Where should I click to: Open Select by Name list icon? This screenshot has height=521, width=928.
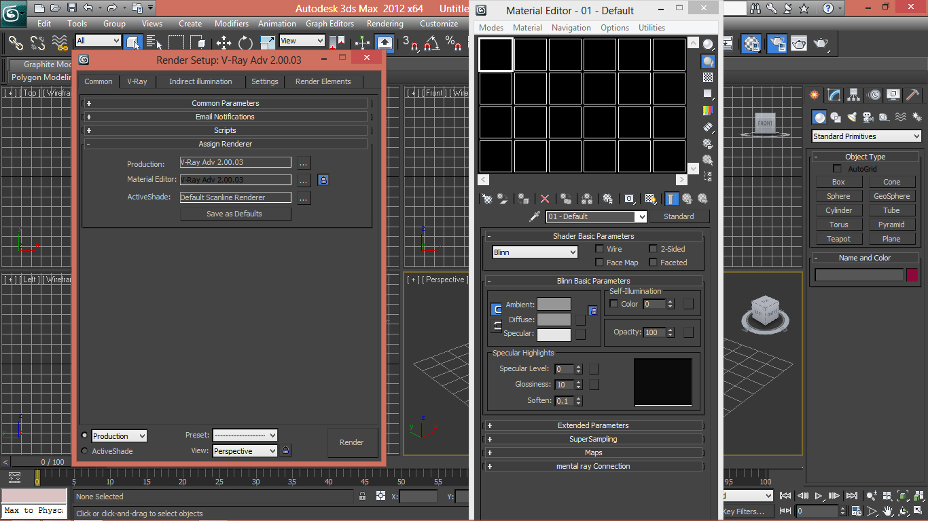[x=154, y=43]
